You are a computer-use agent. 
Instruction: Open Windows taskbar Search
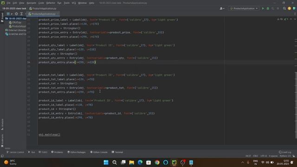[115, 162]
